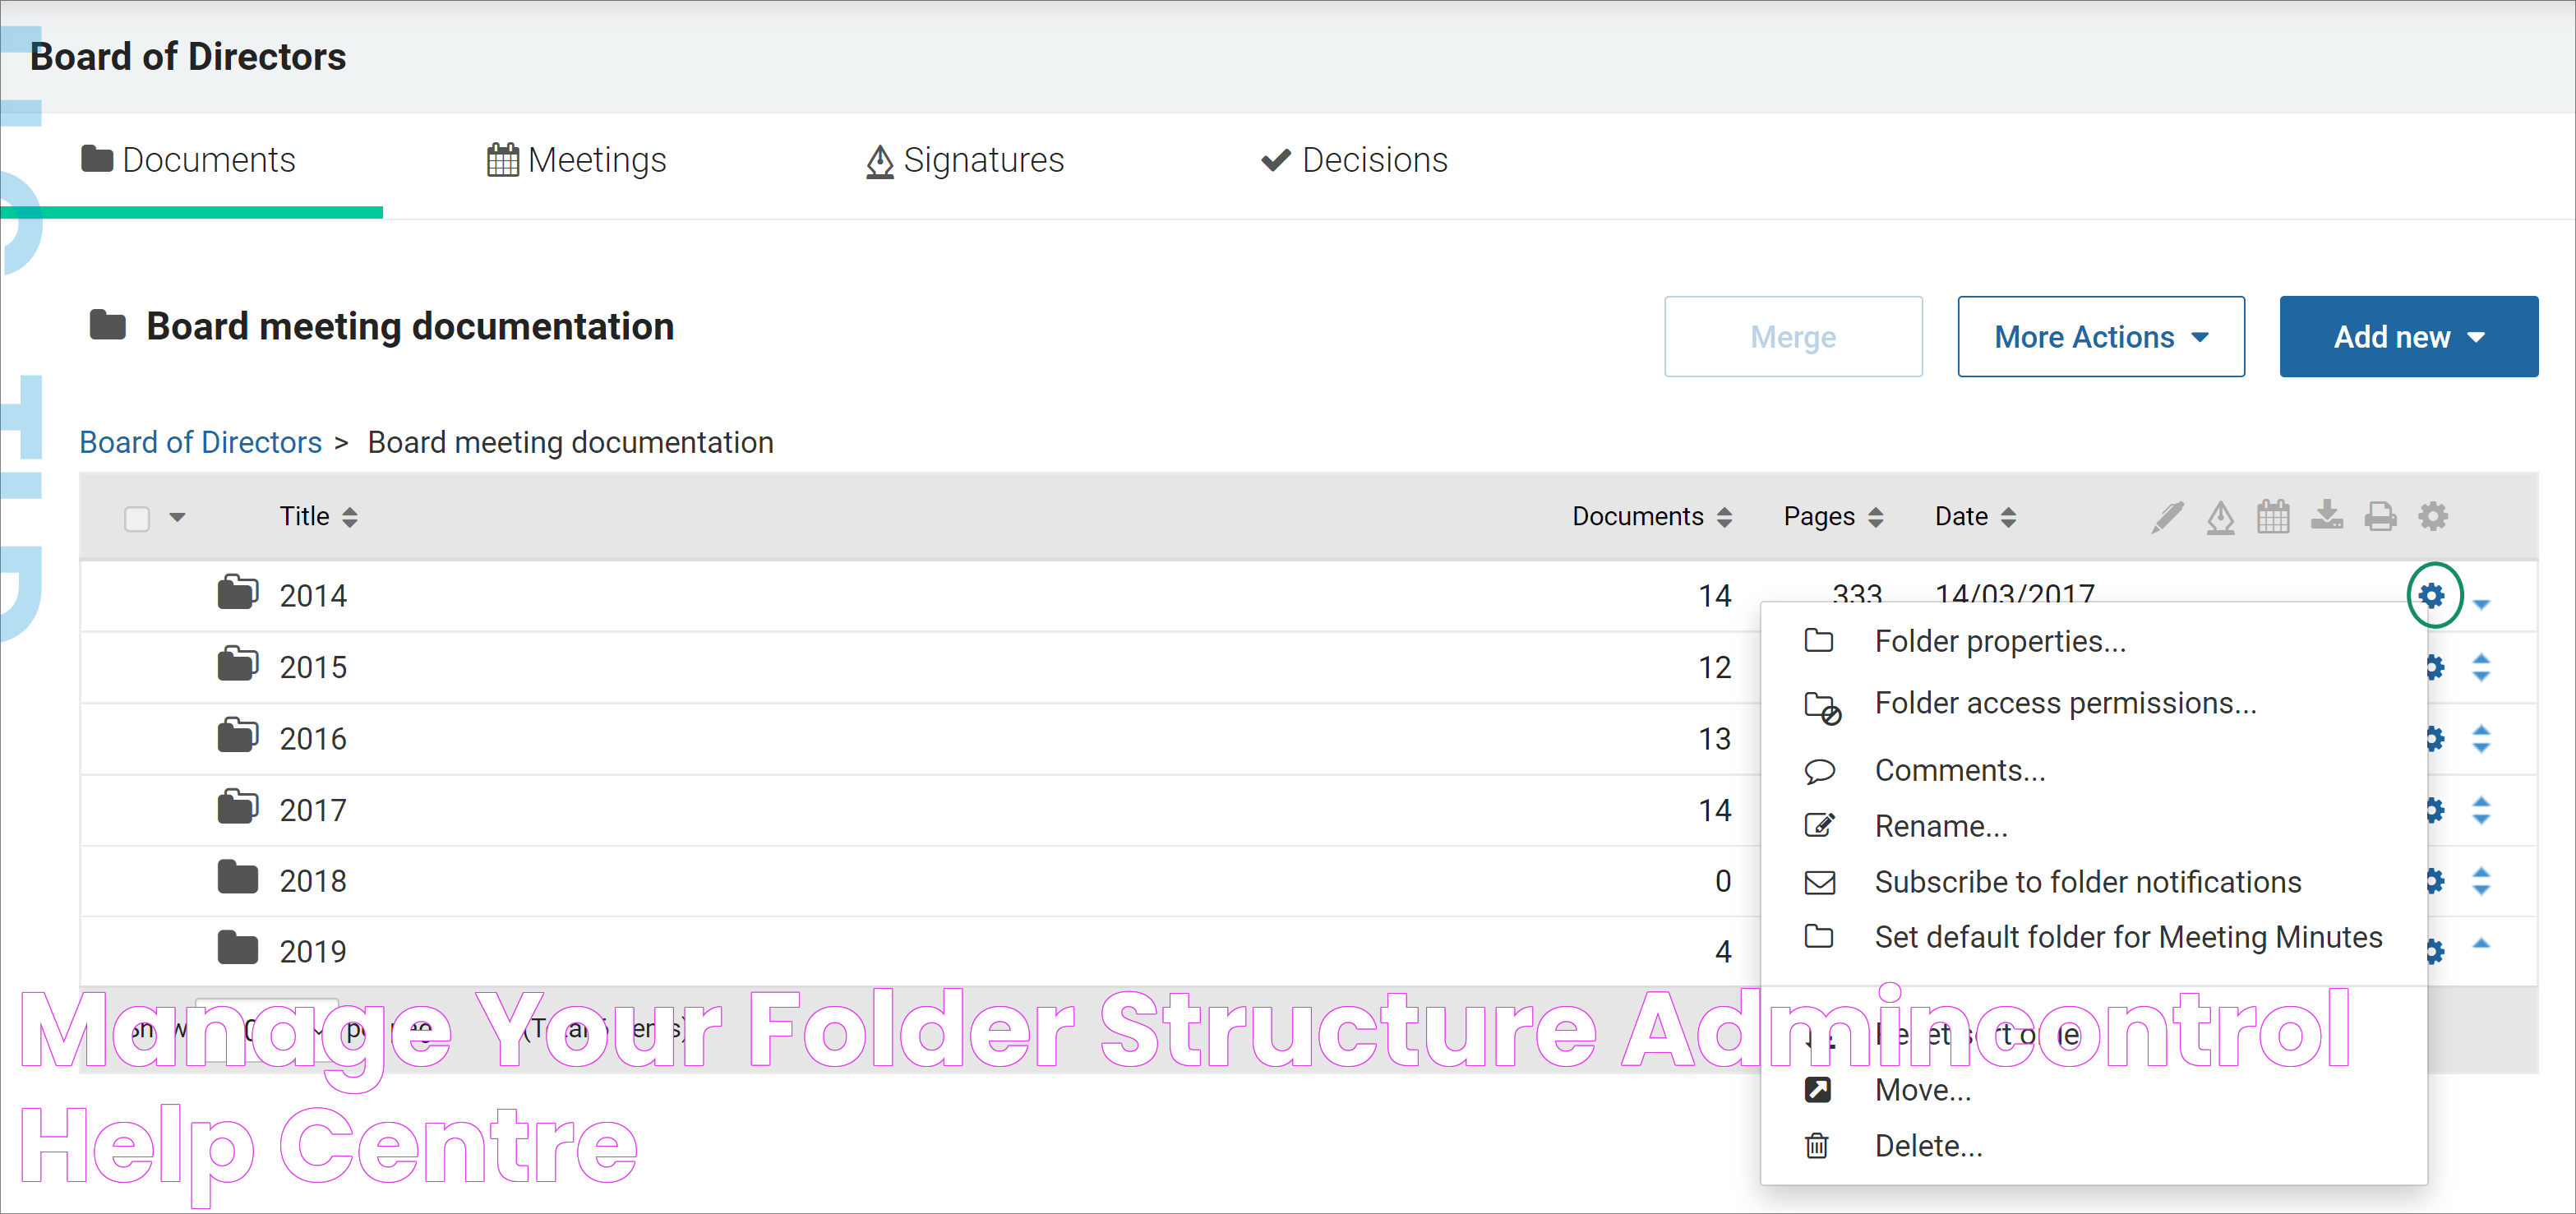Click Board of Directors breadcrumb link
Image resolution: width=2576 pixels, height=1214 pixels.
(x=201, y=444)
